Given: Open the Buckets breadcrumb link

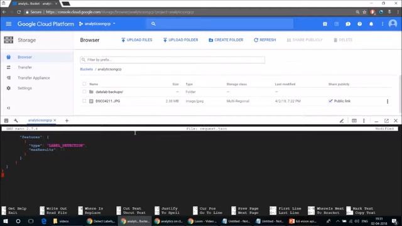Looking at the screenshot, I should coord(87,69).
